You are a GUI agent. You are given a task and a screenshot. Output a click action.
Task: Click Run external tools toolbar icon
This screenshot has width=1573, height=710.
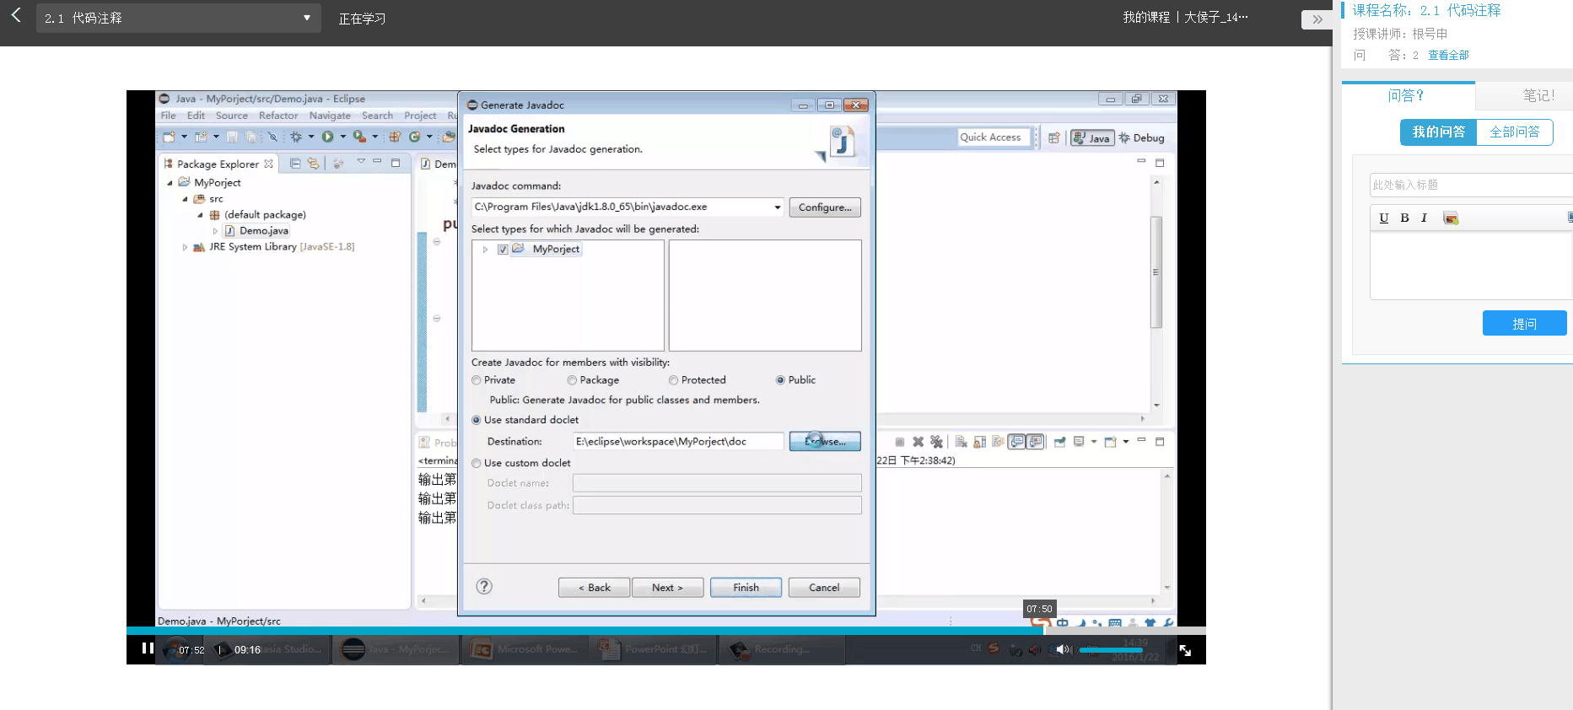(359, 137)
